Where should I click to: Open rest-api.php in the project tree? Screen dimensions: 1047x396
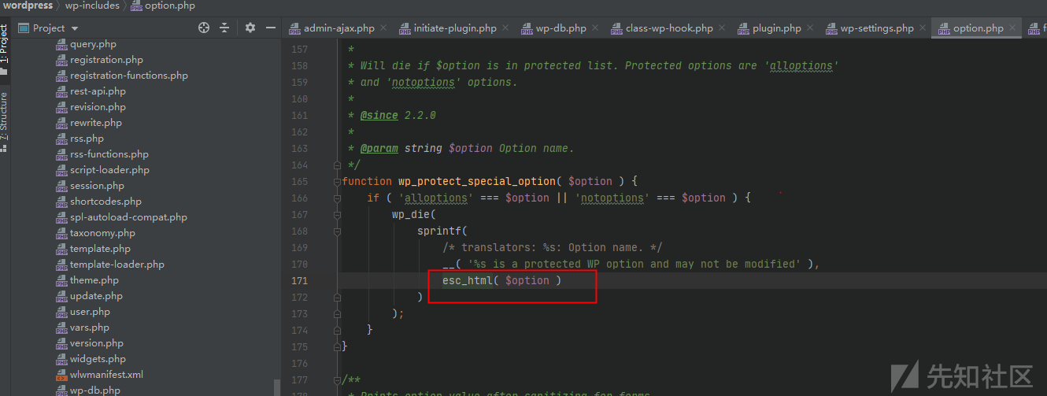pyautogui.click(x=98, y=91)
